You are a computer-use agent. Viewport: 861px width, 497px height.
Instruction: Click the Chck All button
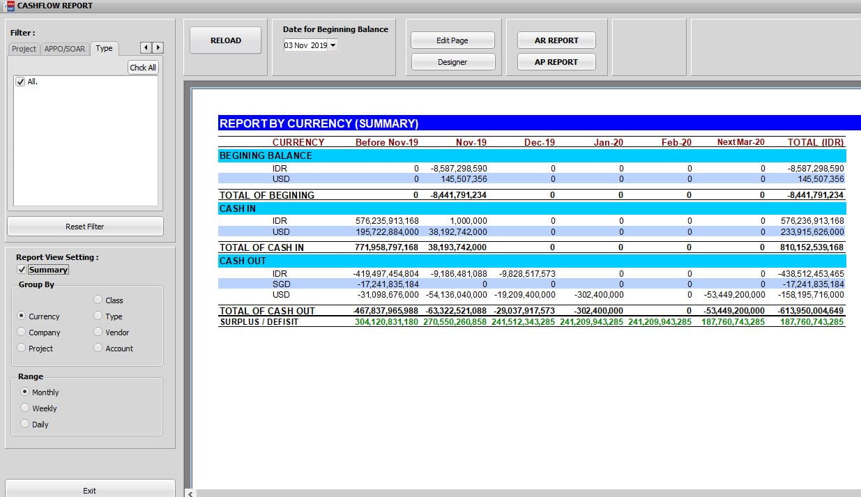(x=143, y=68)
